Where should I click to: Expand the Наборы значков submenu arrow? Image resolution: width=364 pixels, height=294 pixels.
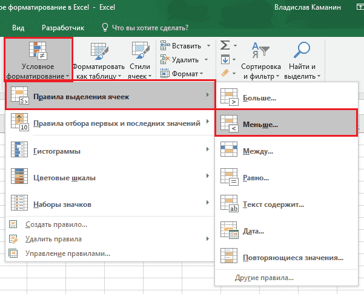[208, 203]
